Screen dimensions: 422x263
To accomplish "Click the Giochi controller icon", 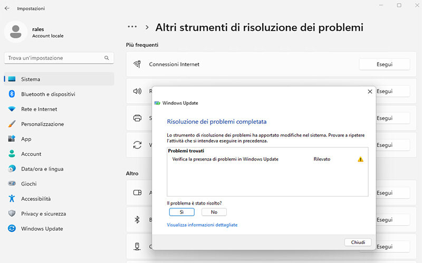I will click(12, 184).
